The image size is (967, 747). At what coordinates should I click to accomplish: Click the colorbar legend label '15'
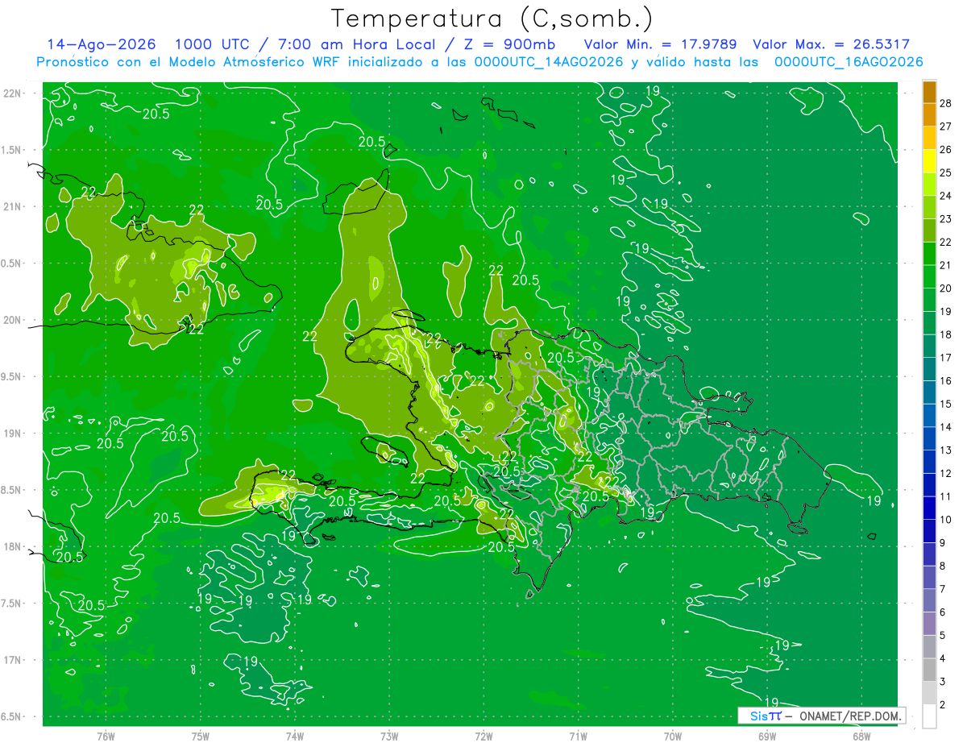tap(946, 404)
